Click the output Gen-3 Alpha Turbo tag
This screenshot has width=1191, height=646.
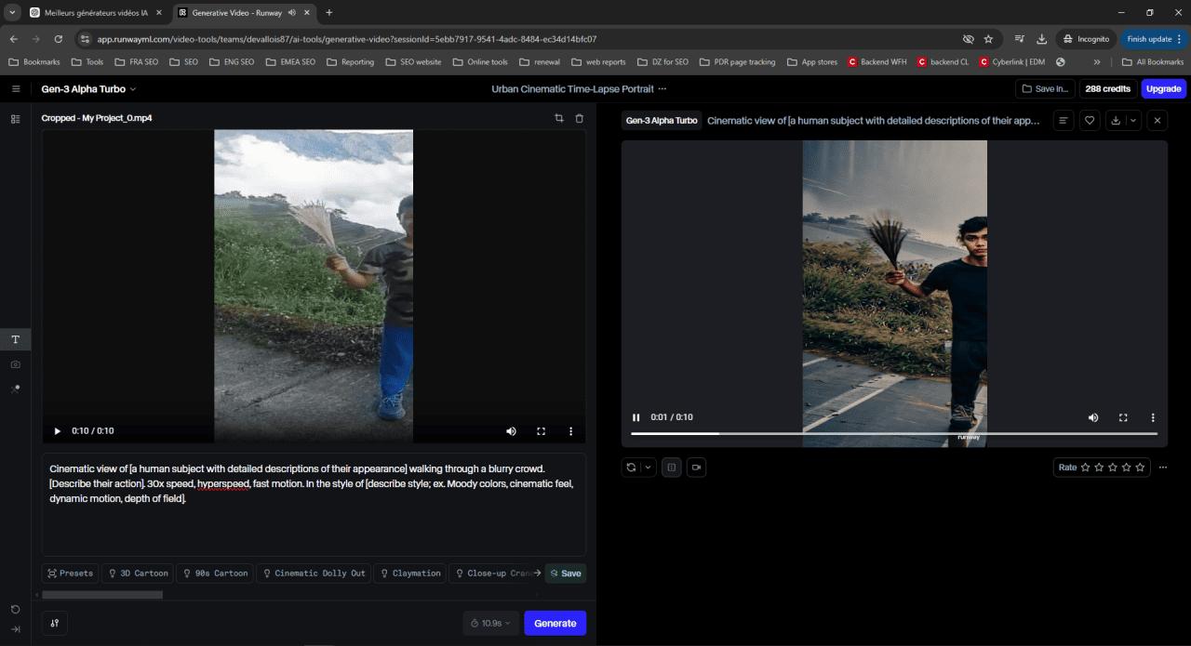pos(662,121)
